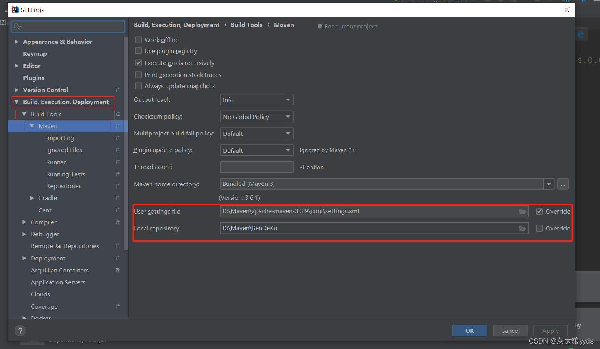
Task: Expand the Editor tree node
Action: [17, 66]
